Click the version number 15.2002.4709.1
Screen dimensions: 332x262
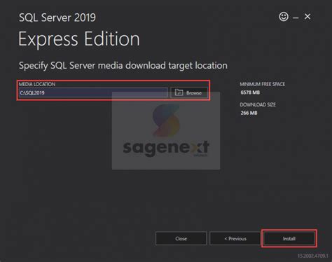click(x=313, y=256)
